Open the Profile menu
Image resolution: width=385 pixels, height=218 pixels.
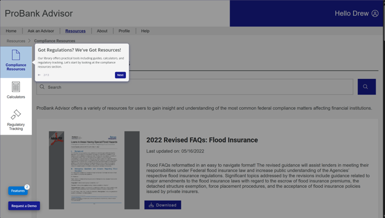(124, 31)
